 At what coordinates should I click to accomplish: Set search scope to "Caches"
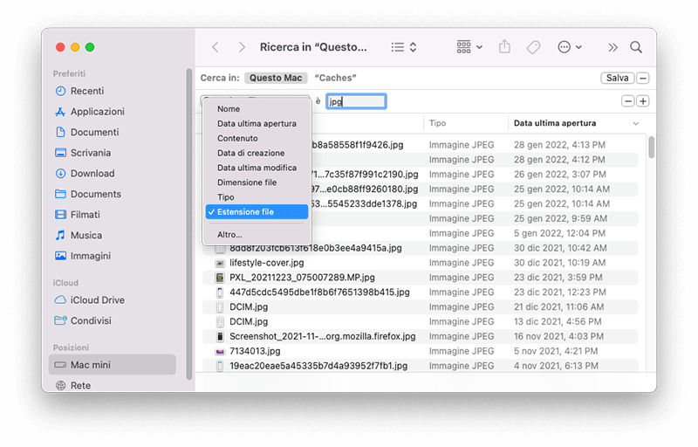tap(335, 78)
